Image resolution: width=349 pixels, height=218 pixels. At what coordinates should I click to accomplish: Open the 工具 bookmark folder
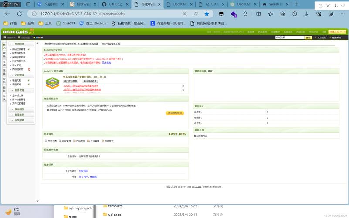click(x=45, y=23)
